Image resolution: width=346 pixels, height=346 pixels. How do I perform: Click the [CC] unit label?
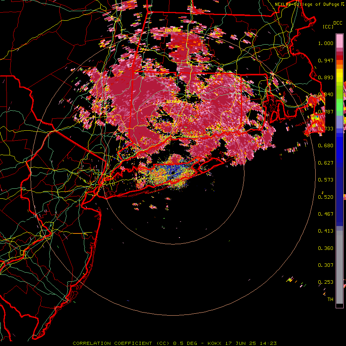pos(328,27)
